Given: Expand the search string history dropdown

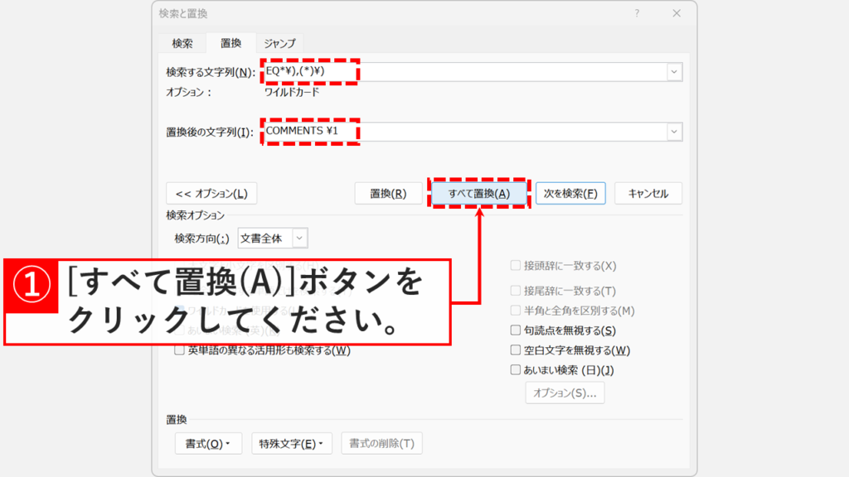Looking at the screenshot, I should click(673, 72).
